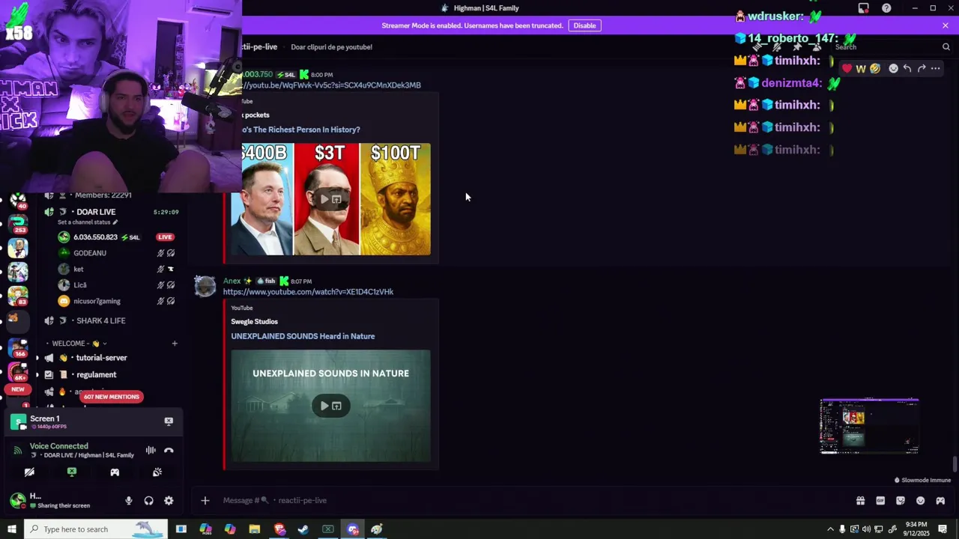This screenshot has height=539, width=959.
Task: Join the SHARK 4 LIFE voice channel
Action: tap(101, 320)
